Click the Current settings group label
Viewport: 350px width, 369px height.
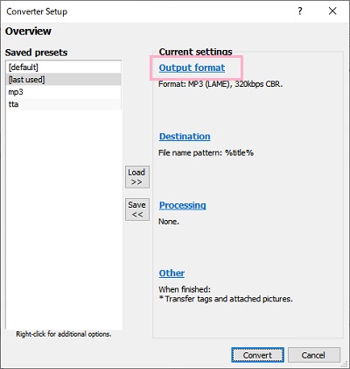(195, 52)
